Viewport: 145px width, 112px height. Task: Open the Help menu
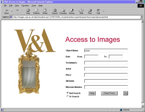pos(41,6)
